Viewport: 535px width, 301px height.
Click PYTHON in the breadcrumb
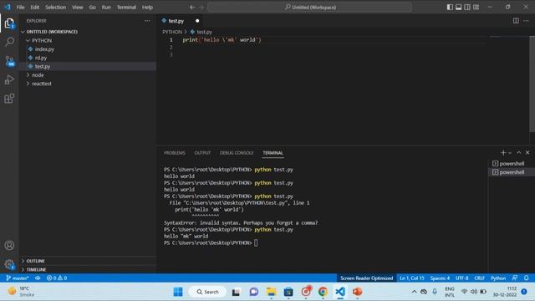[x=172, y=32]
